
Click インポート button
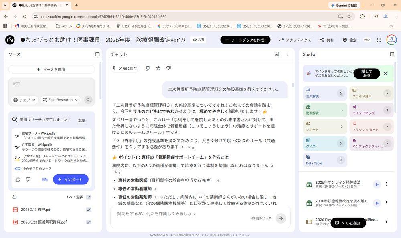click(x=71, y=180)
